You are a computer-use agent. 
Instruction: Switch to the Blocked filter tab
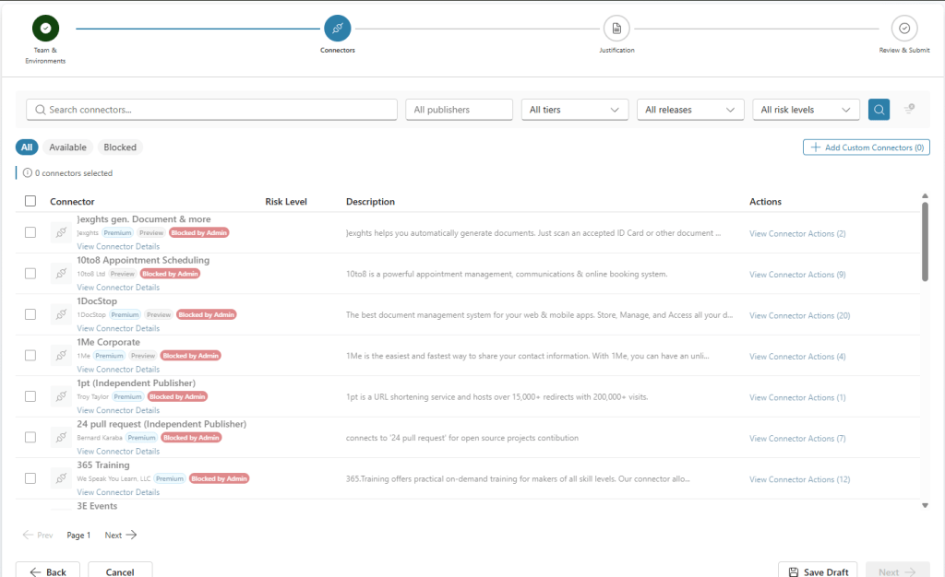click(120, 147)
